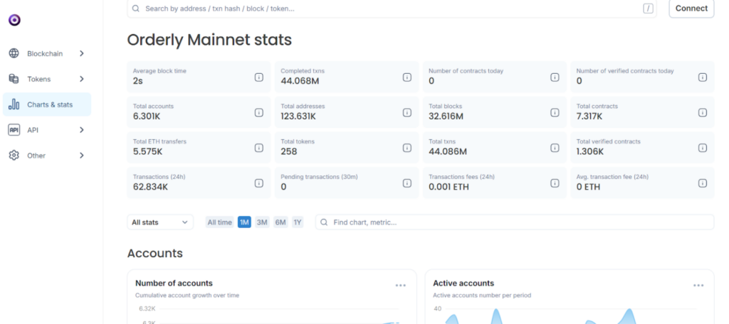Show info for Total addresses
This screenshot has width=729, height=324.
[x=407, y=112]
